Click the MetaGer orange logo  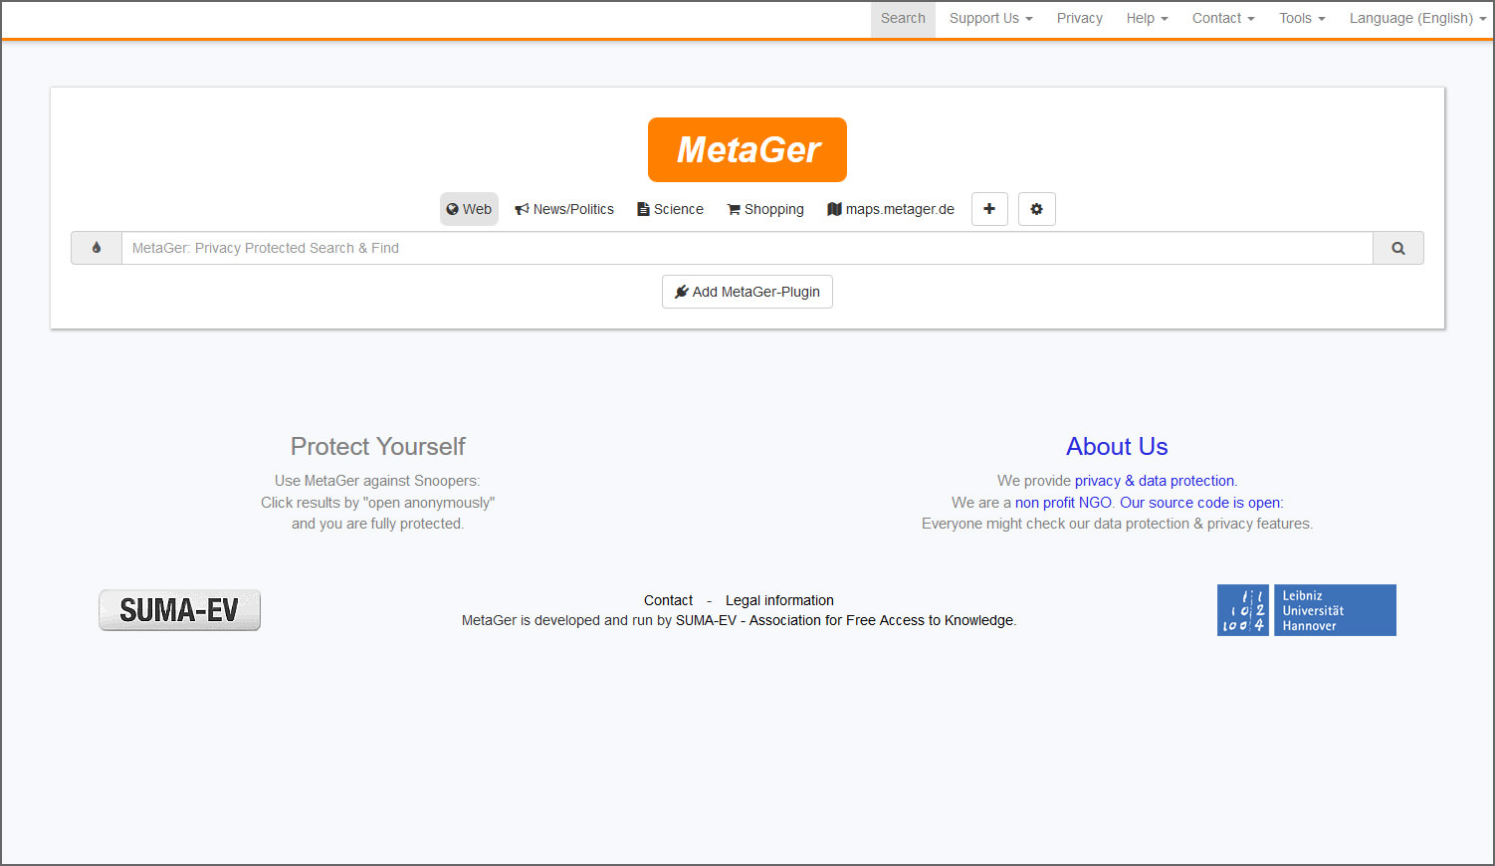747,149
